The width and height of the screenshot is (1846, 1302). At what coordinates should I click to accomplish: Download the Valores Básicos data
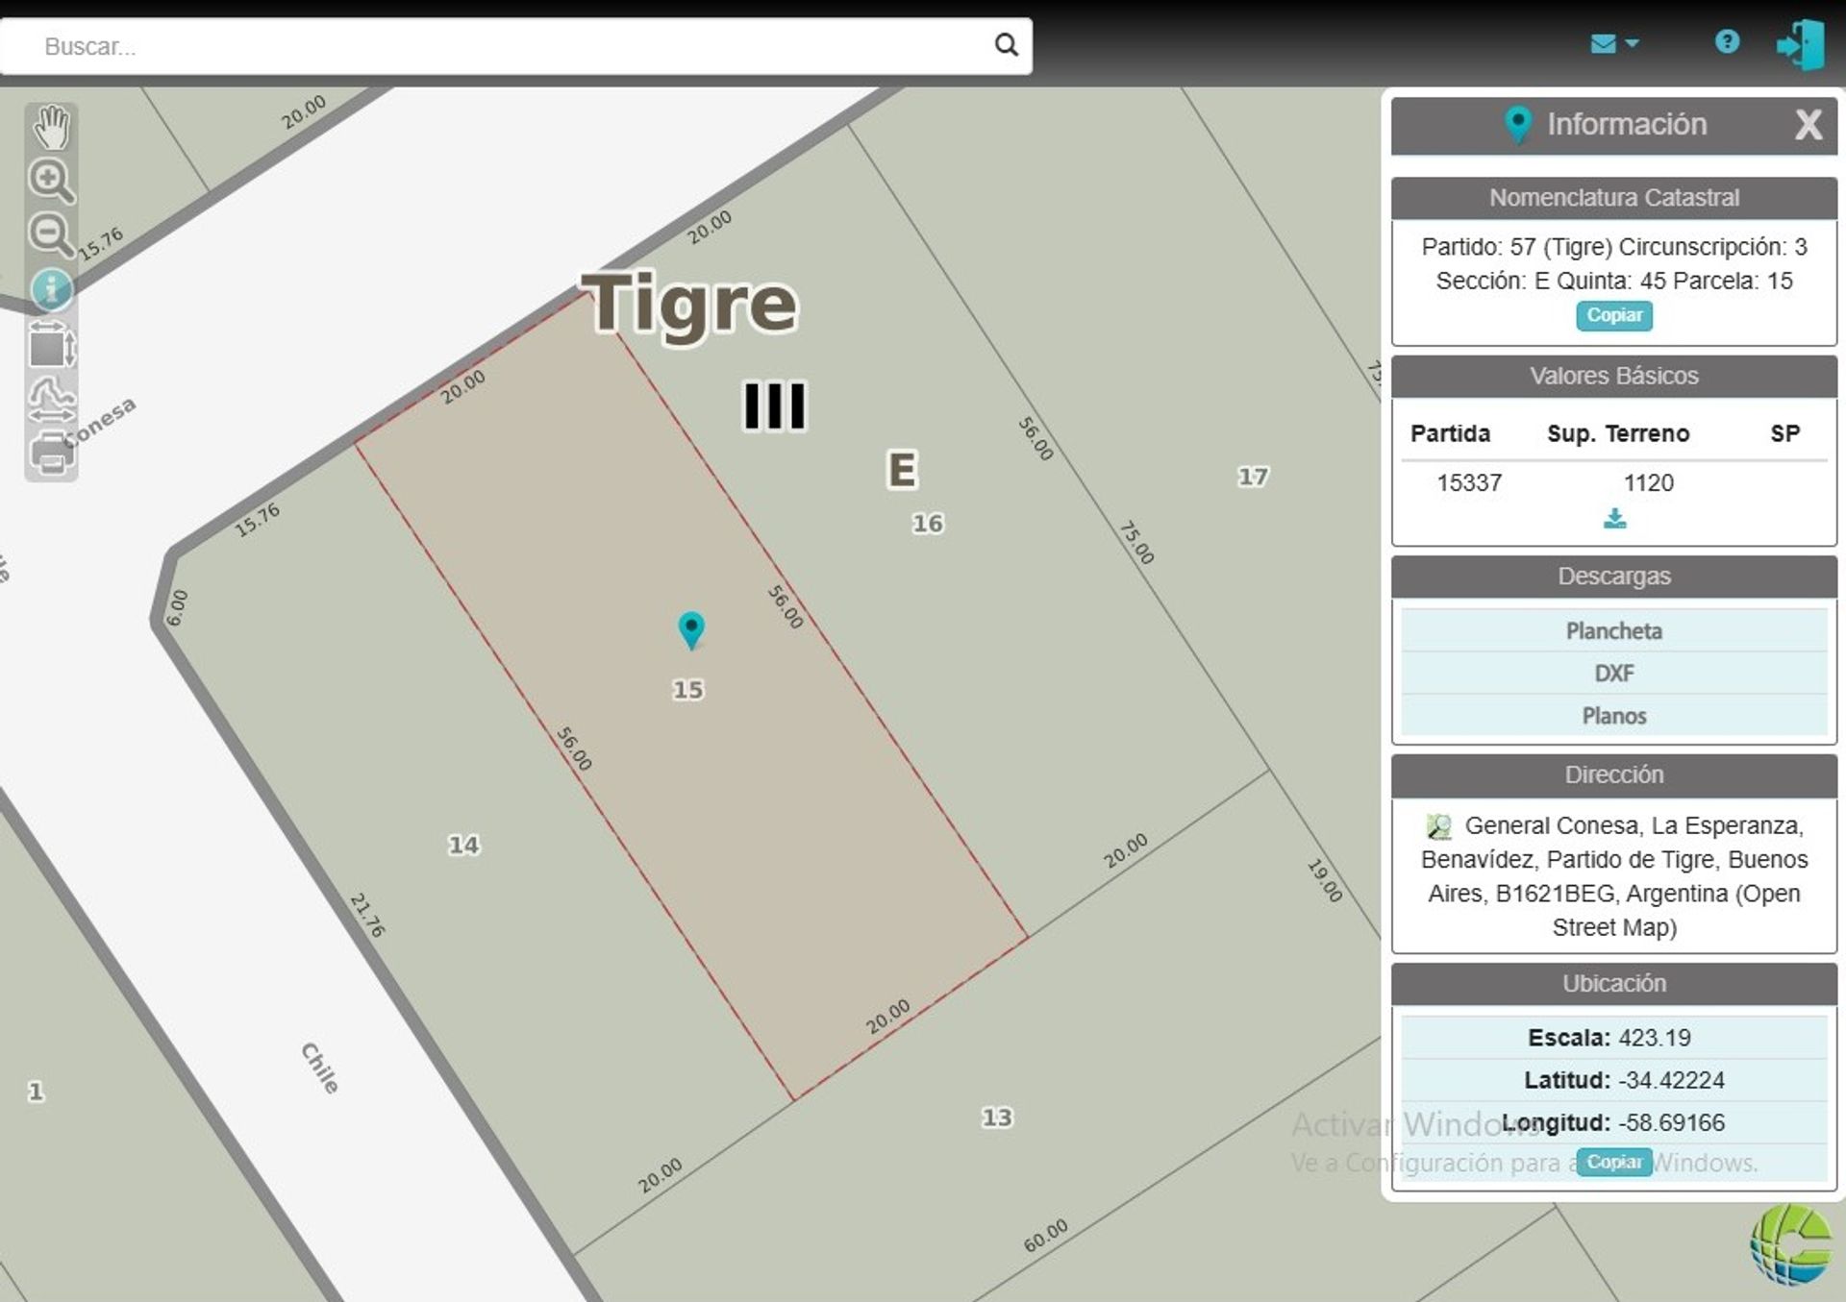click(x=1614, y=519)
